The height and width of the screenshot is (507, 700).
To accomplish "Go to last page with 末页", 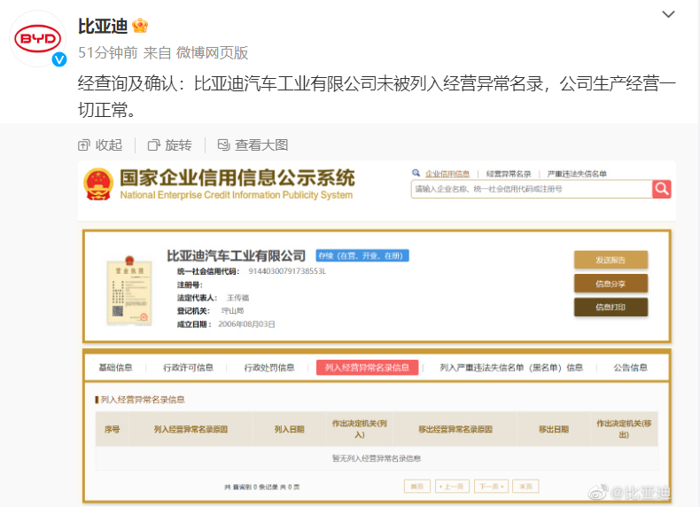I will 526,487.
